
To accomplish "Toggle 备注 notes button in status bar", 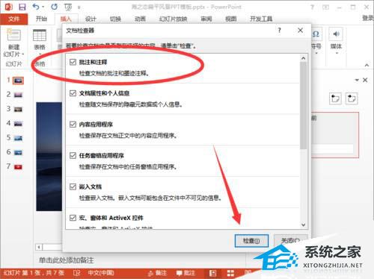I will click(157, 273).
